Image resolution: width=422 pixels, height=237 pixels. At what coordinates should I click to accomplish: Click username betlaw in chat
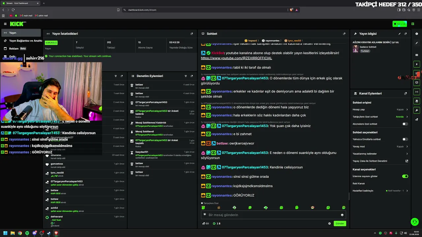(x=222, y=144)
